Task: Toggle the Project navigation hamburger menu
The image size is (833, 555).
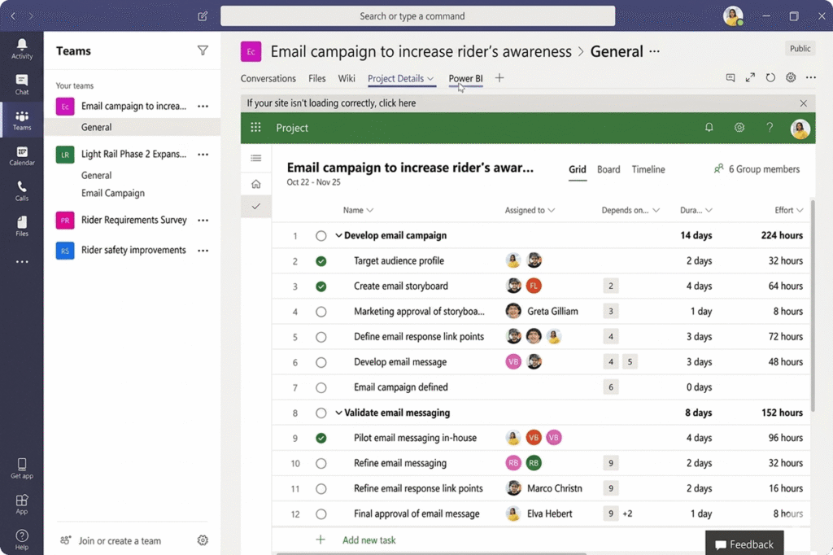Action: point(255,158)
